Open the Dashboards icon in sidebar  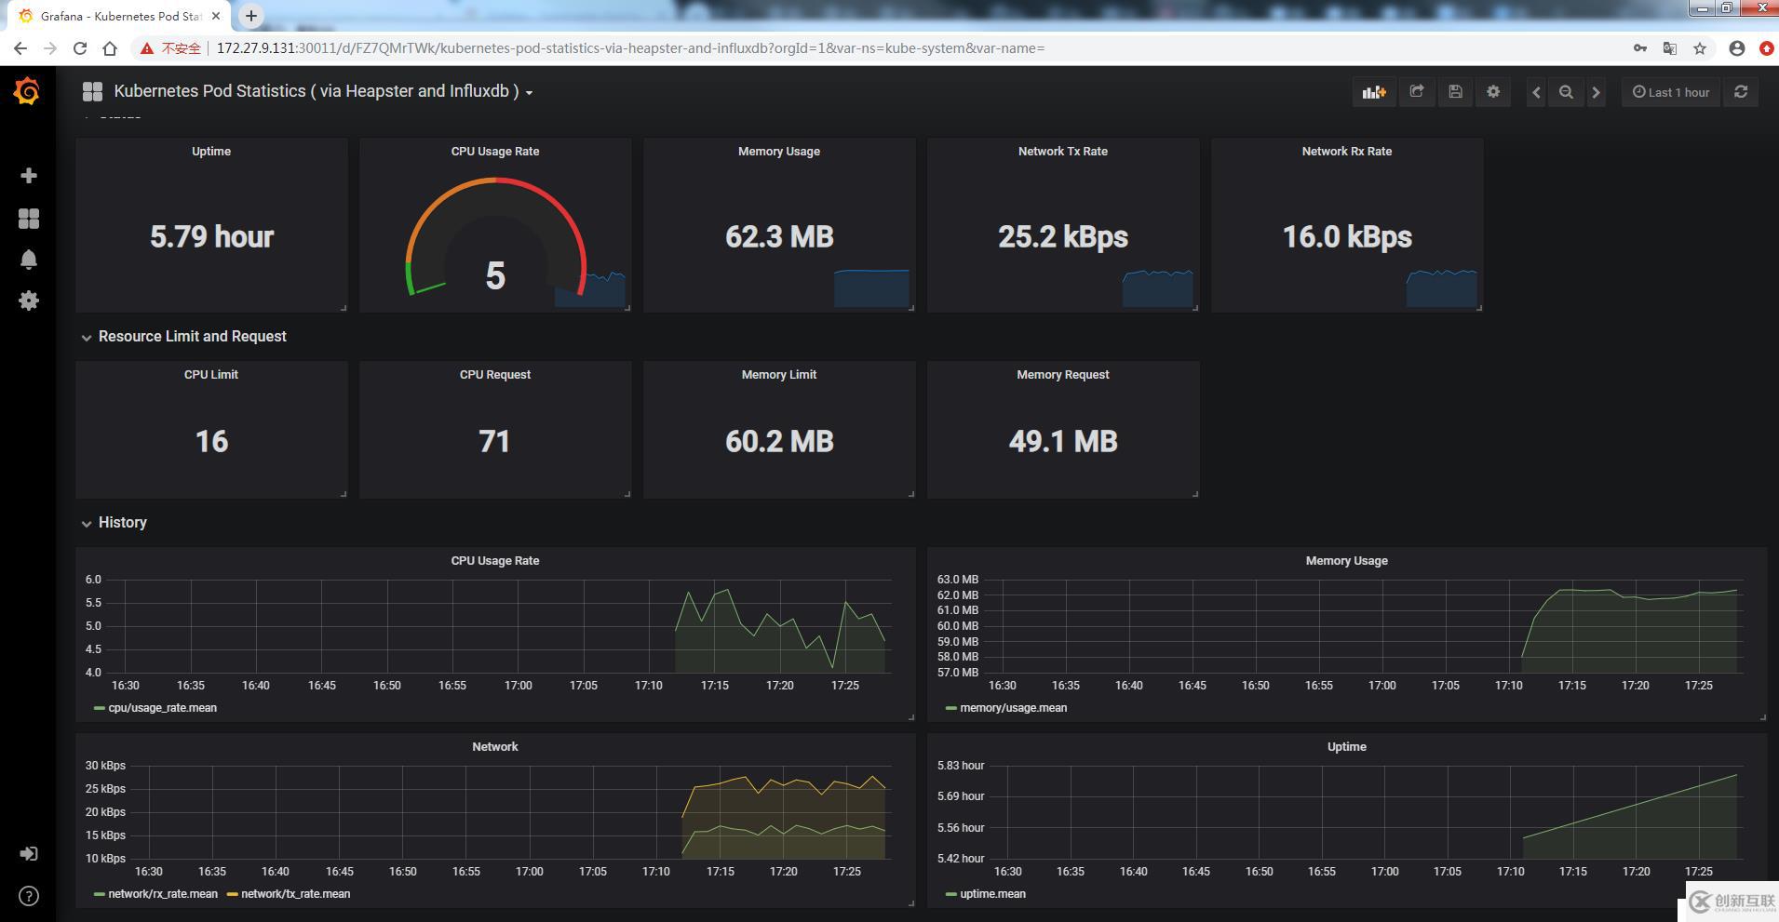(x=29, y=218)
